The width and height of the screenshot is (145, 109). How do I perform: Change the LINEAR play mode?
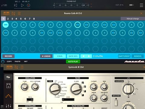(46, 56)
